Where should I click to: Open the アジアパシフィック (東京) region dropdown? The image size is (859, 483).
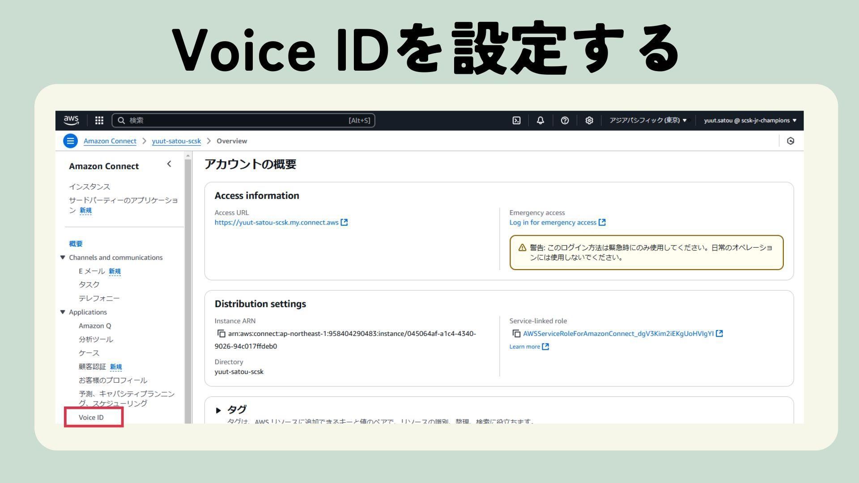coord(648,120)
